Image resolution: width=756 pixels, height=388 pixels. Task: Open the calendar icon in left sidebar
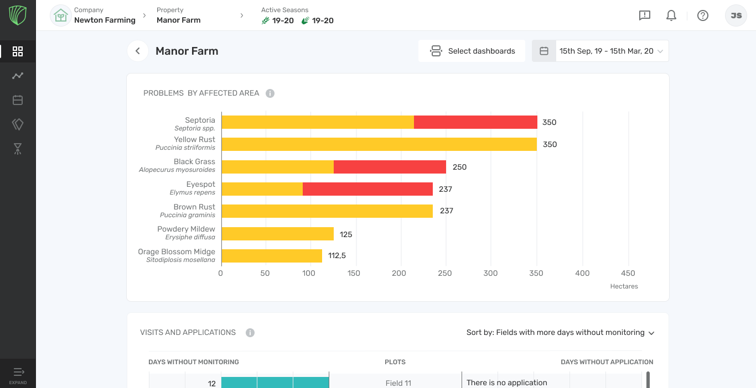pyautogui.click(x=18, y=100)
